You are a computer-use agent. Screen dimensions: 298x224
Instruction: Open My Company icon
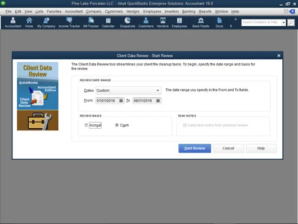click(46, 22)
